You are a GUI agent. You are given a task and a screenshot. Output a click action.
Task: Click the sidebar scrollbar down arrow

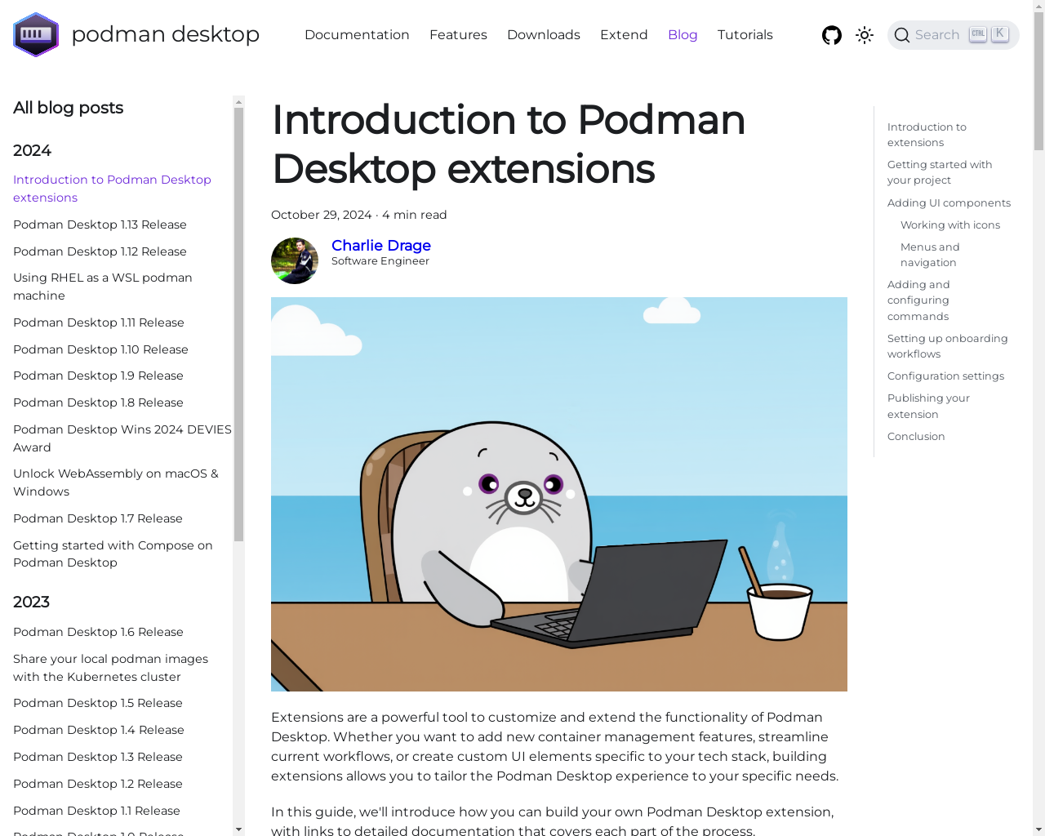(238, 829)
